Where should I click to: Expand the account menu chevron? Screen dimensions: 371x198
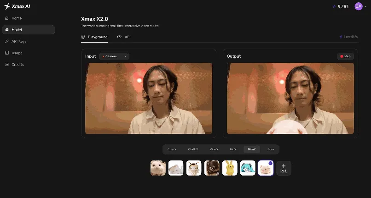tap(365, 6)
